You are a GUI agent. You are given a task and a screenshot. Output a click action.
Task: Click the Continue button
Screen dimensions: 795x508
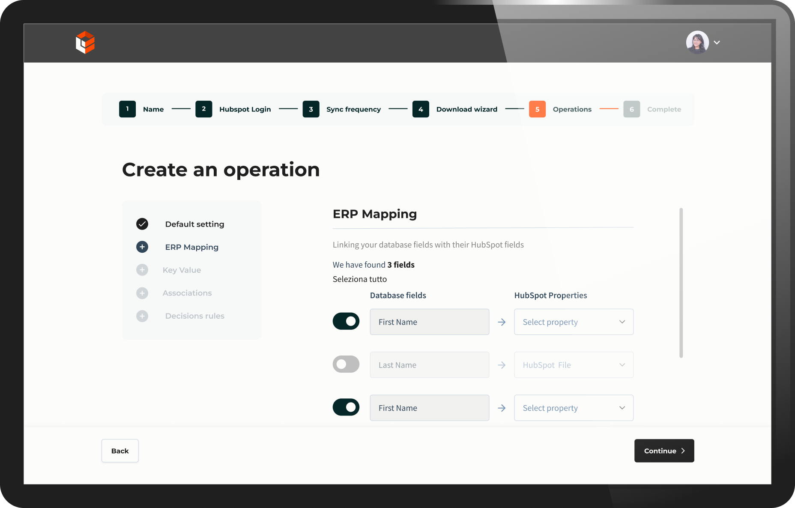[664, 451]
